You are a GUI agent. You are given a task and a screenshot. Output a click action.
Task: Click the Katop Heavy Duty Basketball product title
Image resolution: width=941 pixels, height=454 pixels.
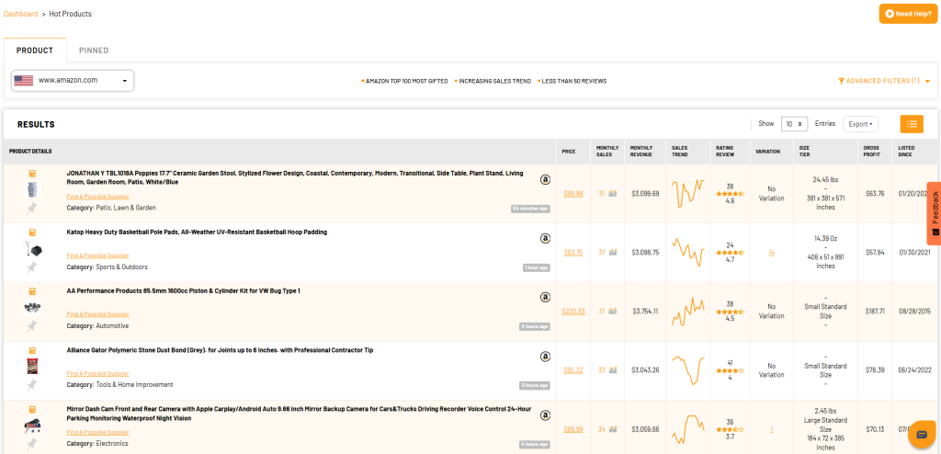(x=197, y=233)
